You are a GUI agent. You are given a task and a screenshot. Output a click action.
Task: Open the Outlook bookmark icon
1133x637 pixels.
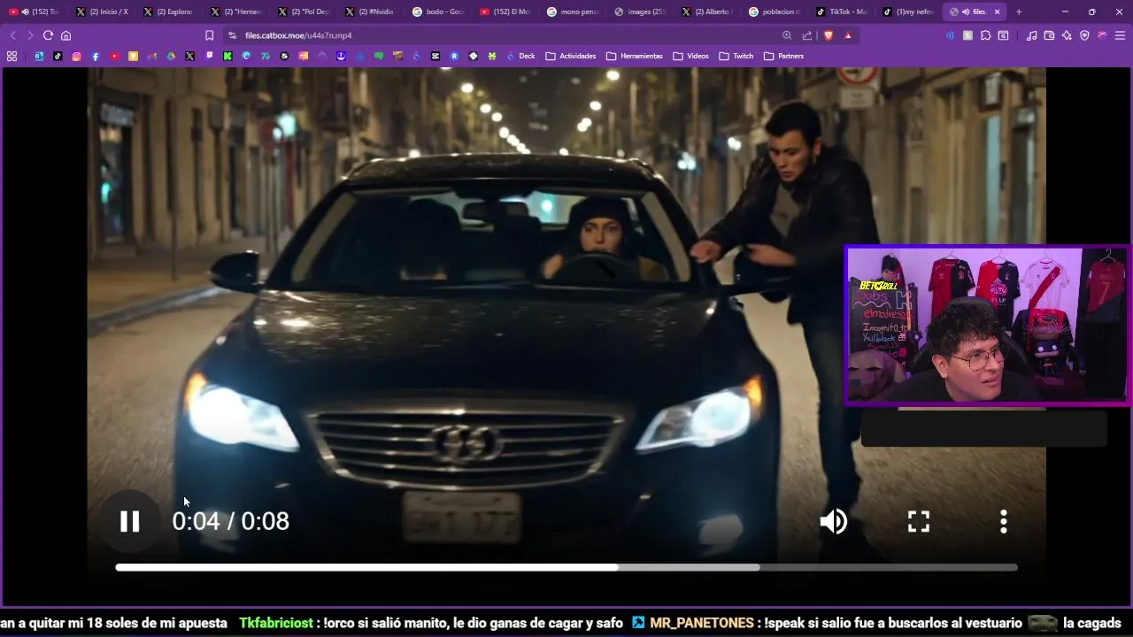39,56
